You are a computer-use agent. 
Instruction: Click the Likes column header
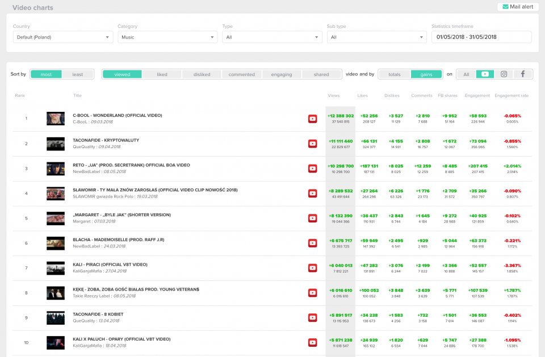click(x=363, y=95)
